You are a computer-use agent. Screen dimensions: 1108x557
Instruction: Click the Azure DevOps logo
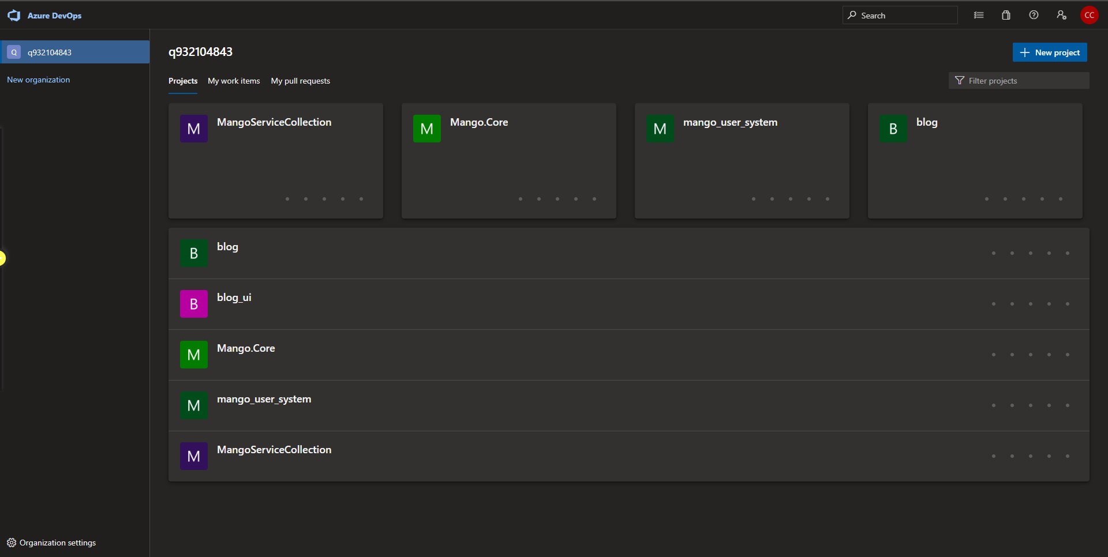pos(13,16)
